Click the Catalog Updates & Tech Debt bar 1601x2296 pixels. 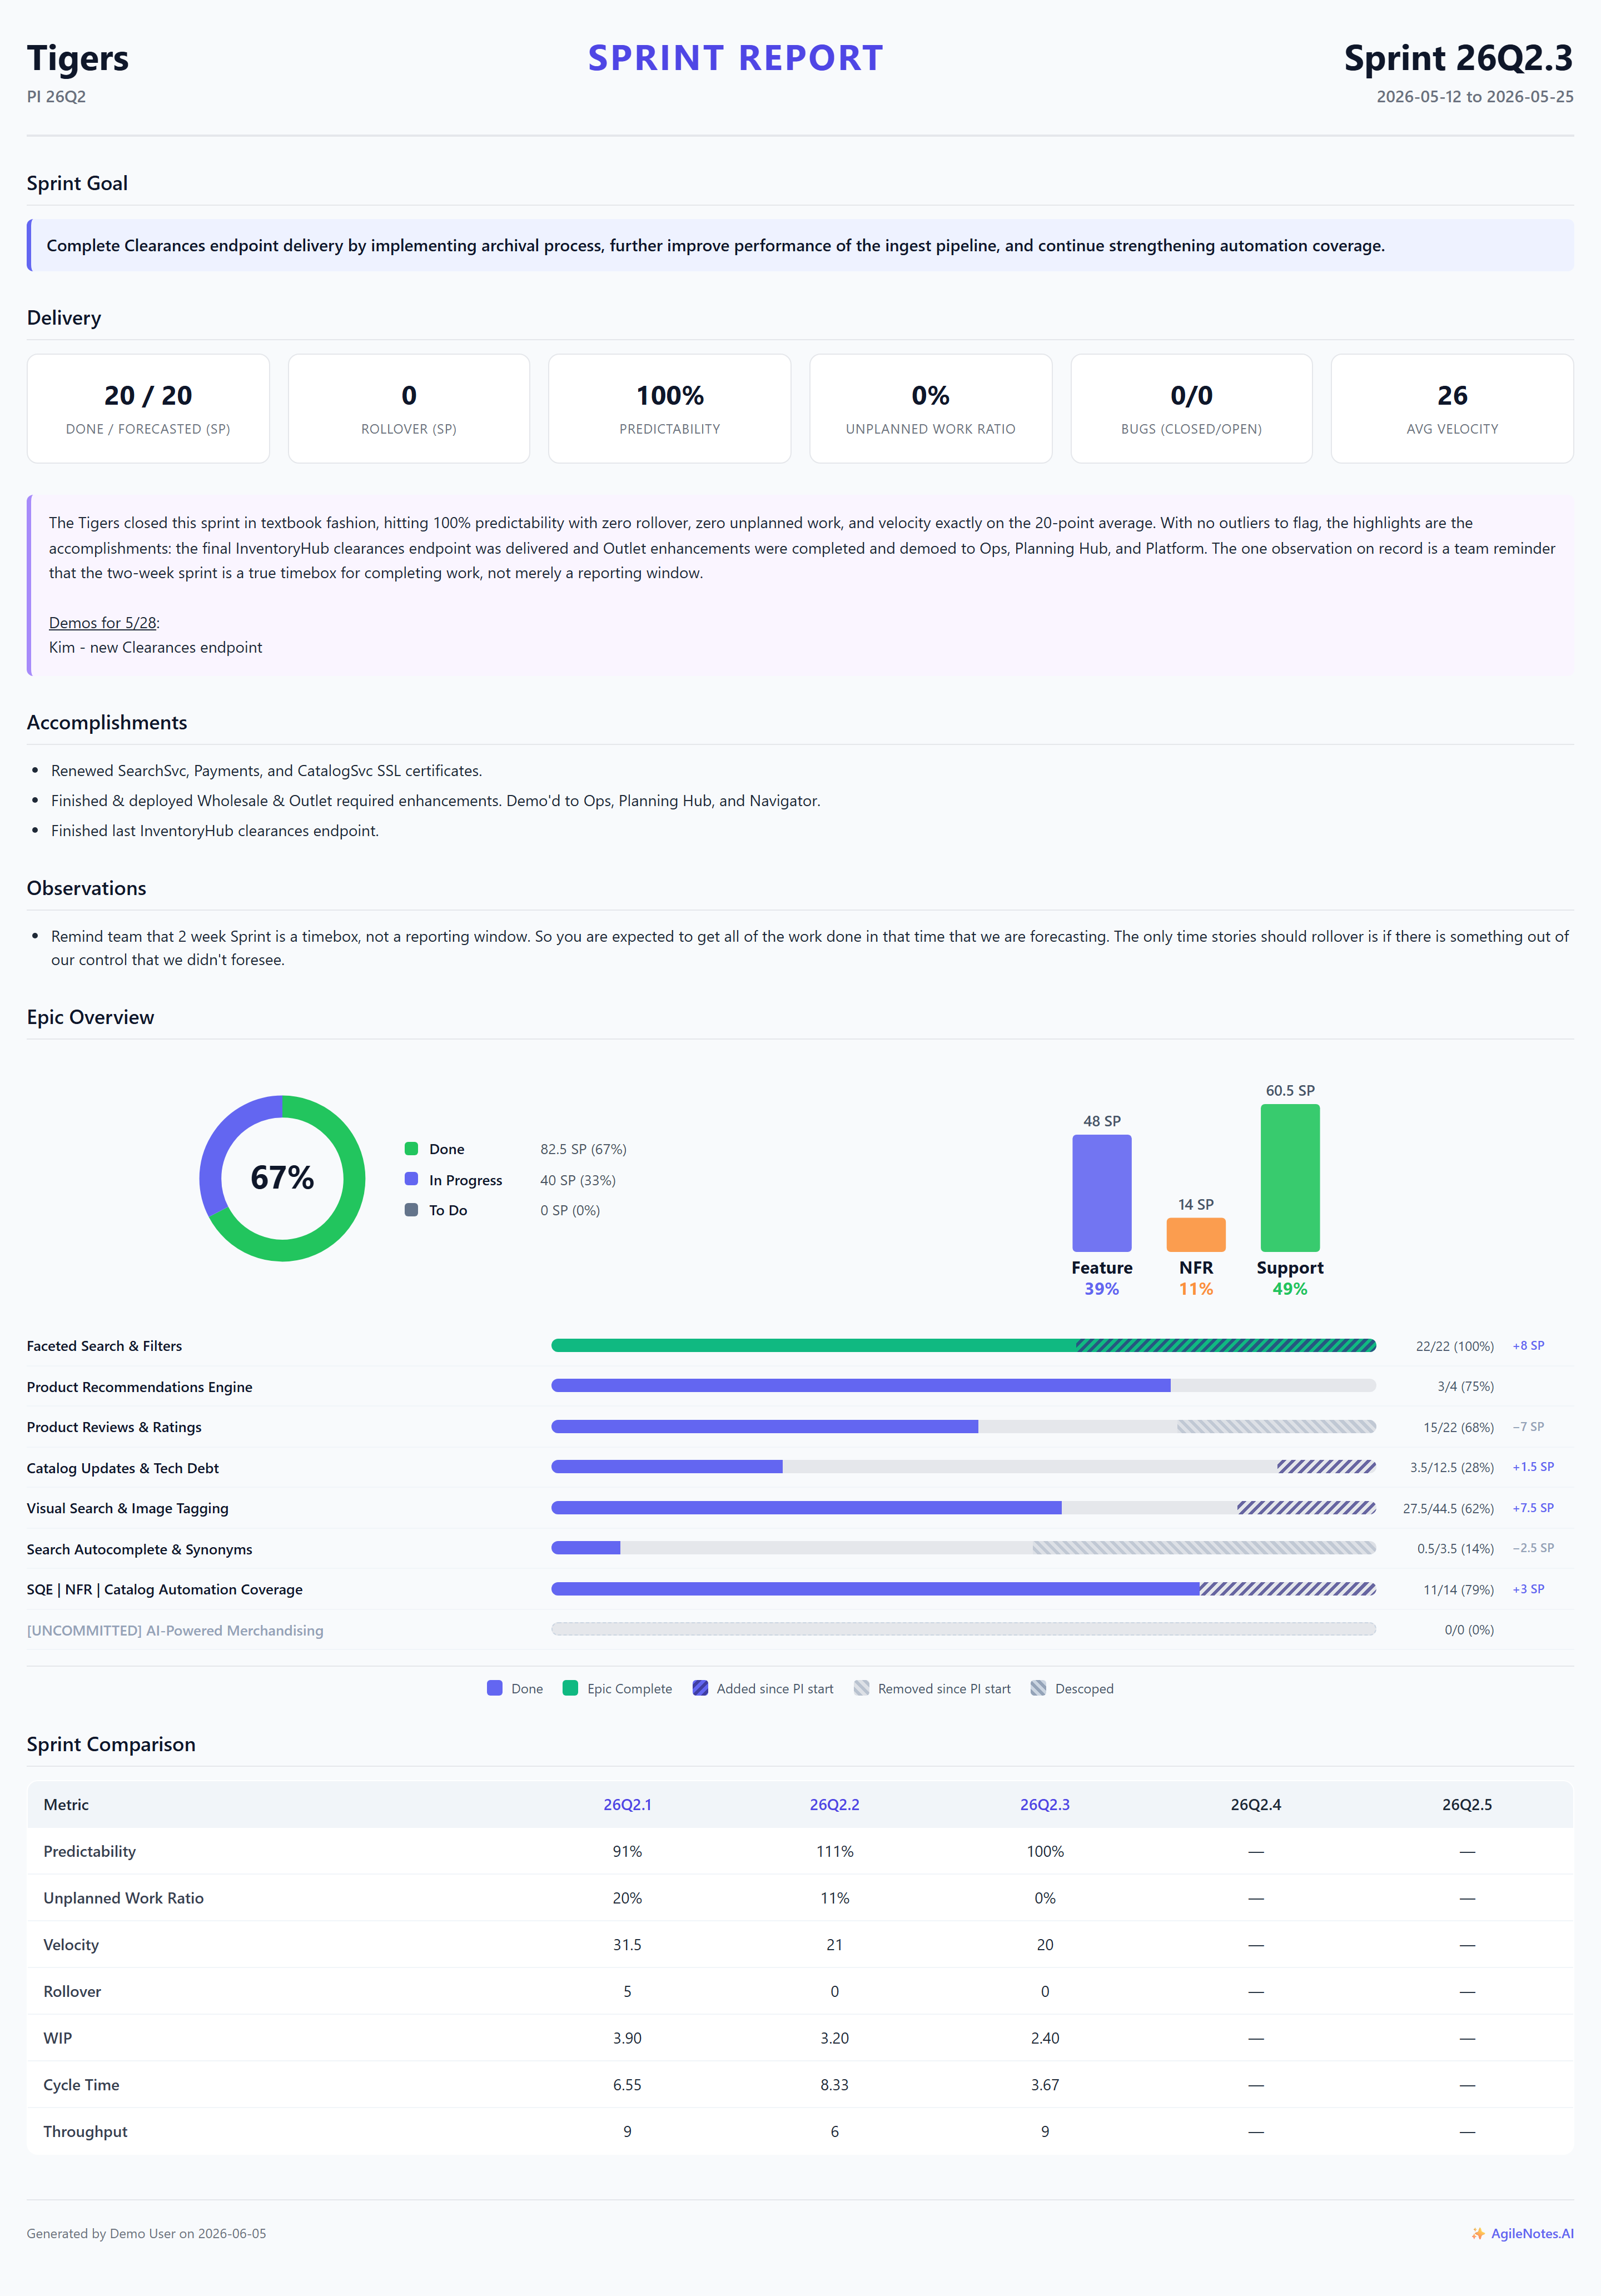963,1467
